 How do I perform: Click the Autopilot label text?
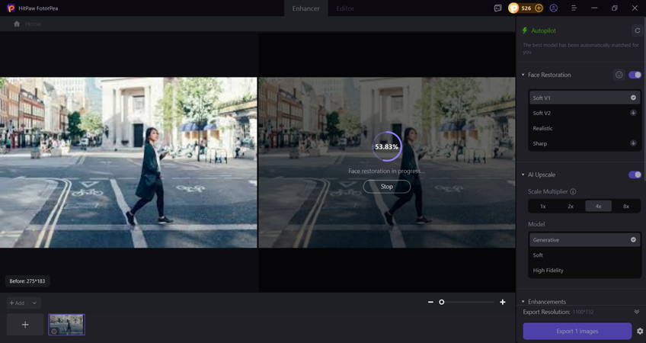[x=543, y=30]
